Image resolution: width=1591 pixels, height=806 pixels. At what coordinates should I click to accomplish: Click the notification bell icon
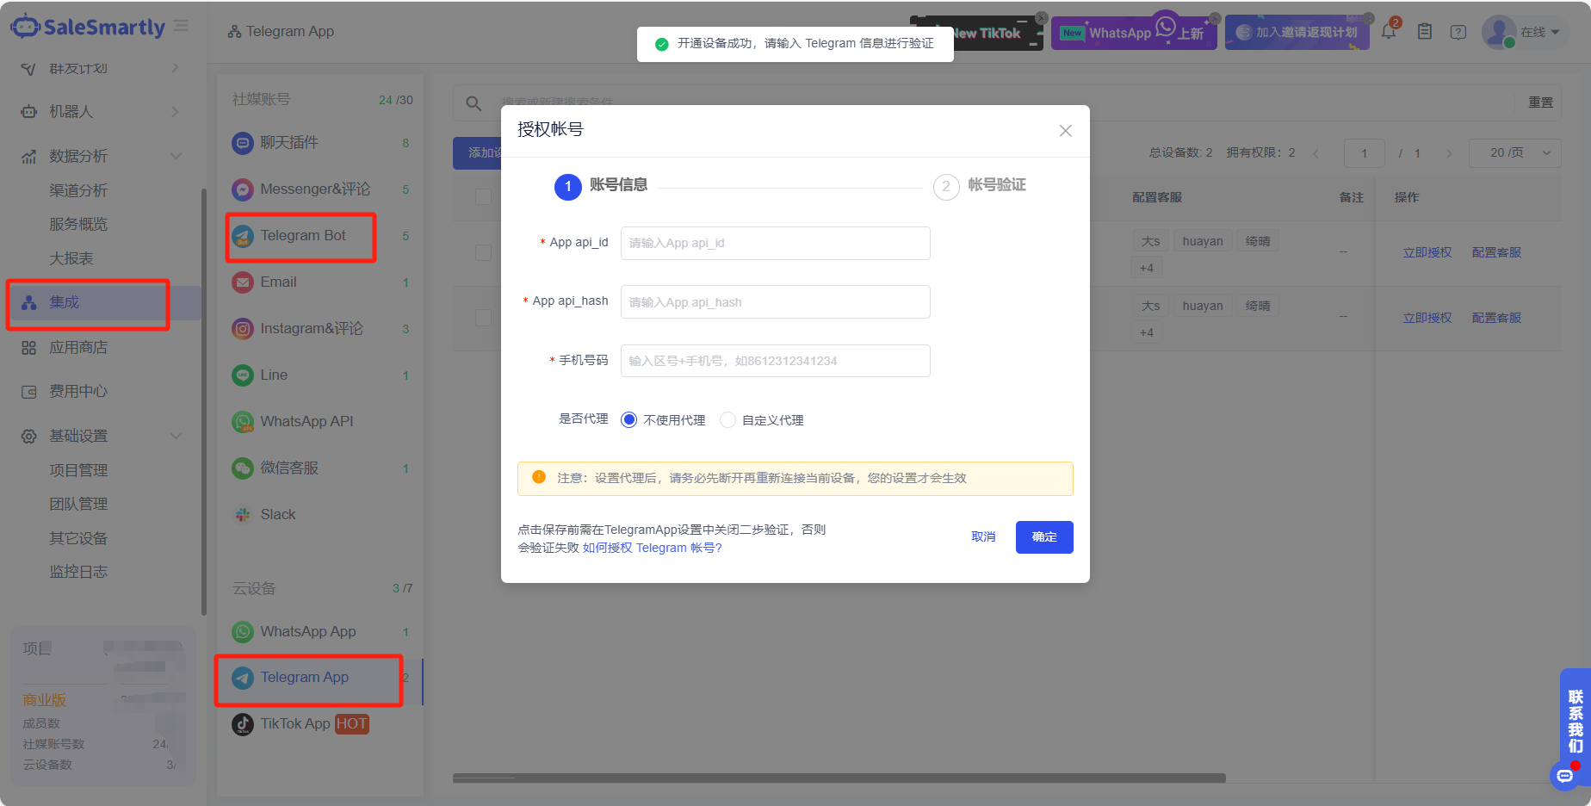(1389, 32)
